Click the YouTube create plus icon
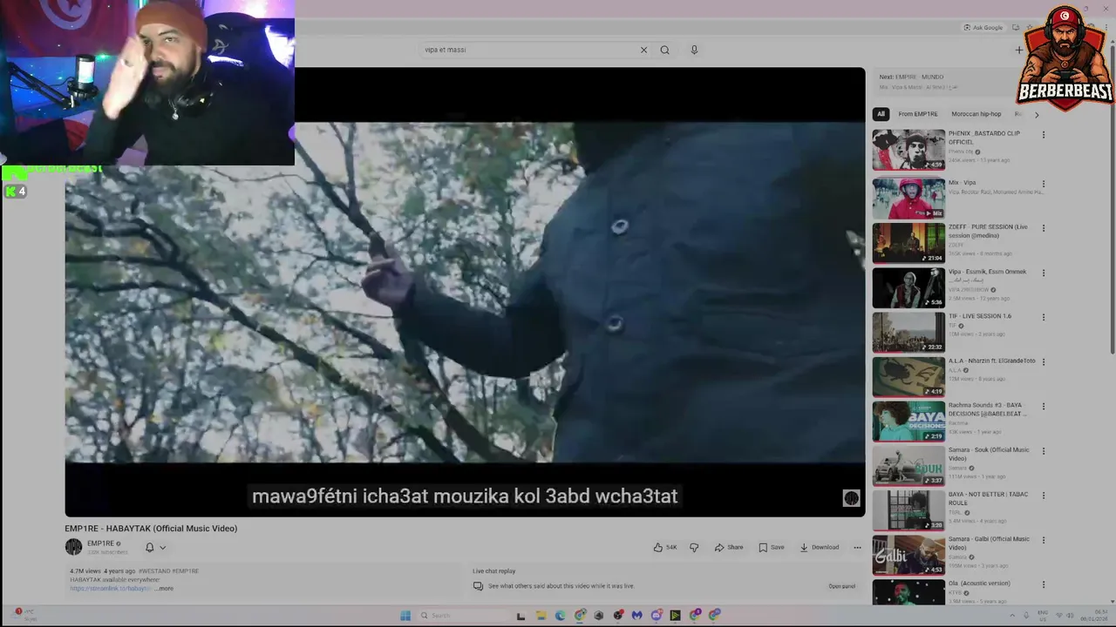This screenshot has height=627, width=1116. pos(1018,50)
